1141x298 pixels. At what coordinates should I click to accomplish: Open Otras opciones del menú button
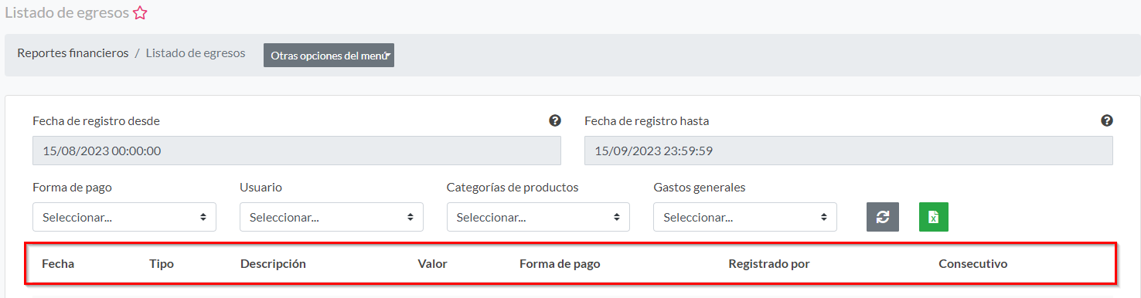point(329,56)
